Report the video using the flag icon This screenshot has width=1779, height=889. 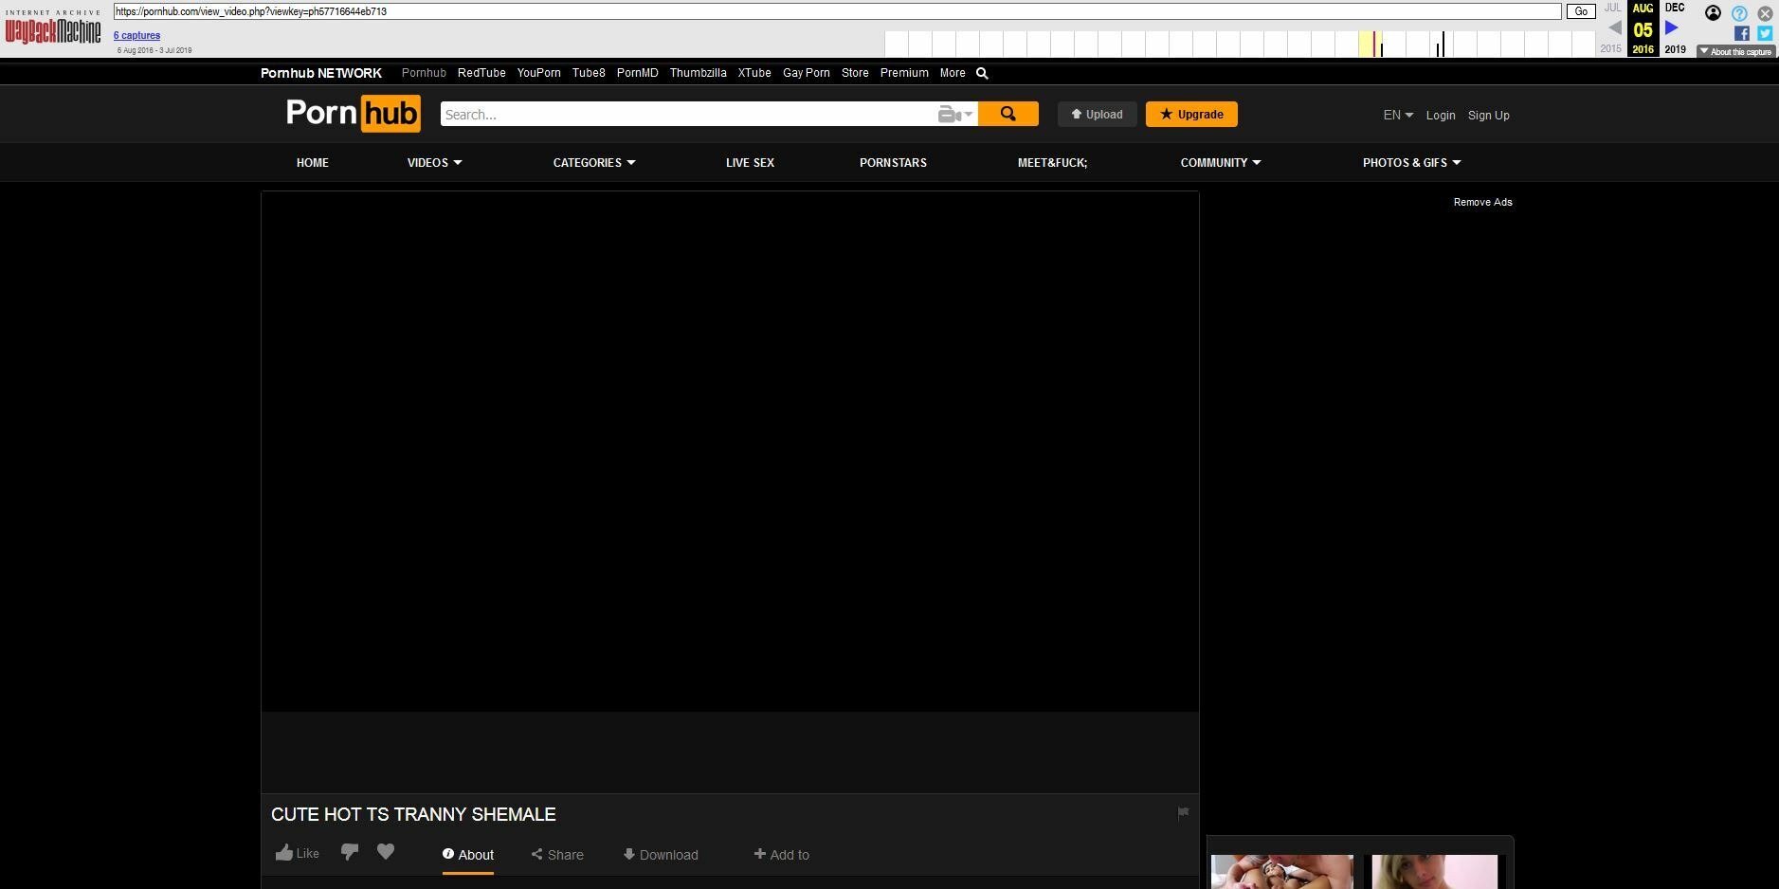pos(1183,813)
